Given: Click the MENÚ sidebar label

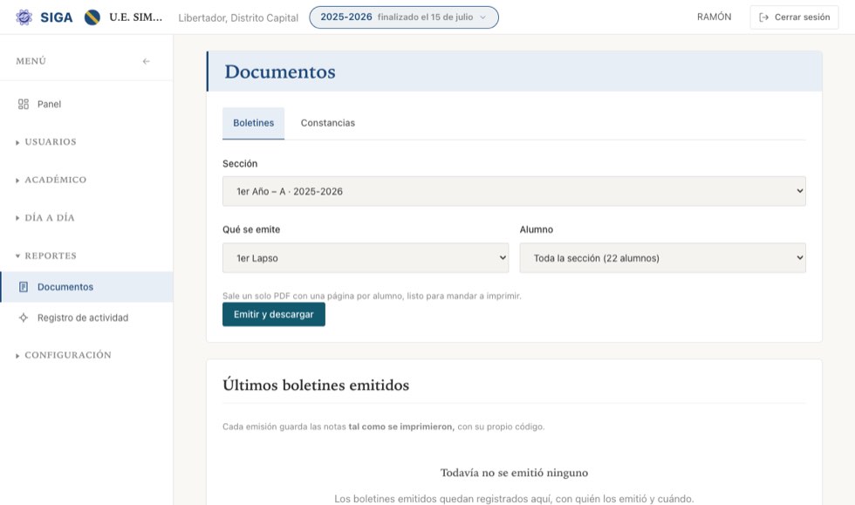Looking at the screenshot, I should coord(31,61).
